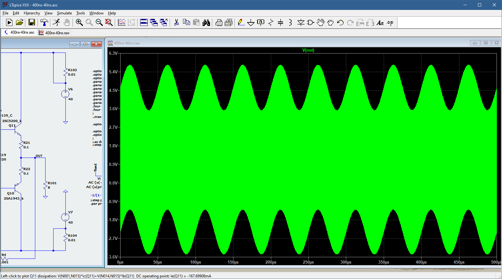Place a Ground symbol

[251, 22]
